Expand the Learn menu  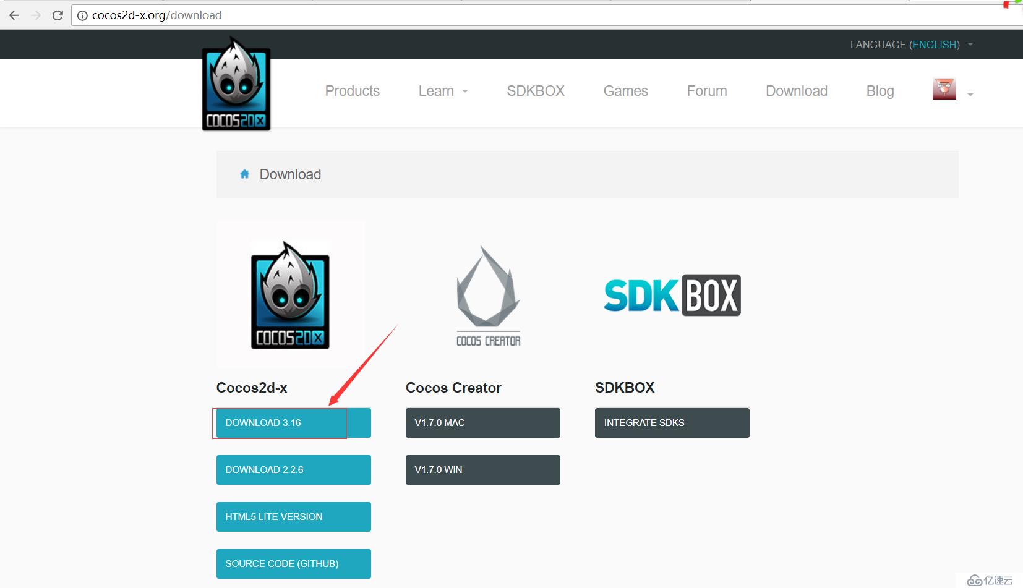click(443, 91)
